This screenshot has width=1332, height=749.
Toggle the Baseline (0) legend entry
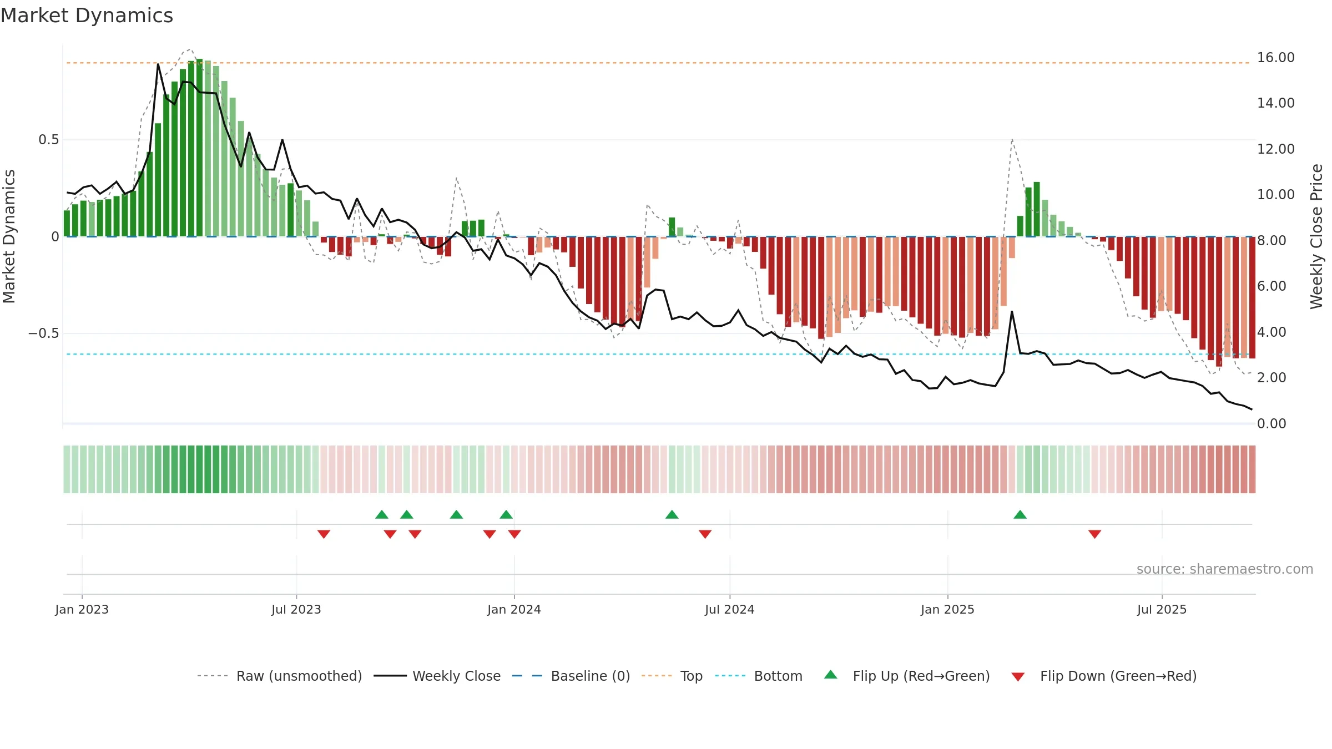571,676
